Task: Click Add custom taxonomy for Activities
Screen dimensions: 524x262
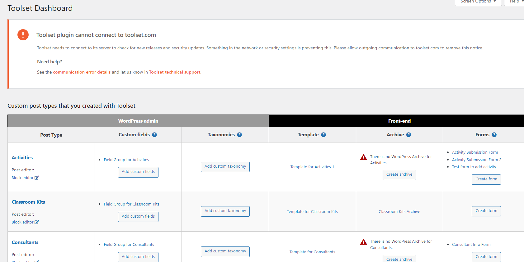Action: (225, 167)
